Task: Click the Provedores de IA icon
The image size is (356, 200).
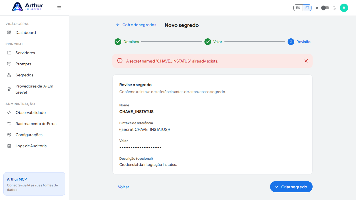Action: pyautogui.click(x=9, y=89)
